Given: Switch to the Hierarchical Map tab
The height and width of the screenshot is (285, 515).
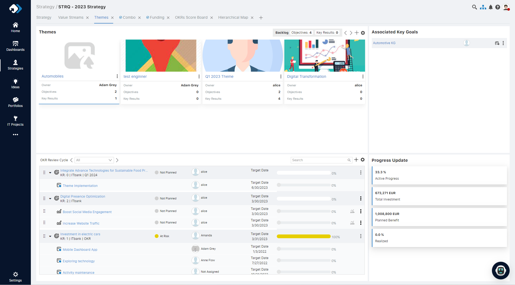Looking at the screenshot, I should tap(233, 18).
